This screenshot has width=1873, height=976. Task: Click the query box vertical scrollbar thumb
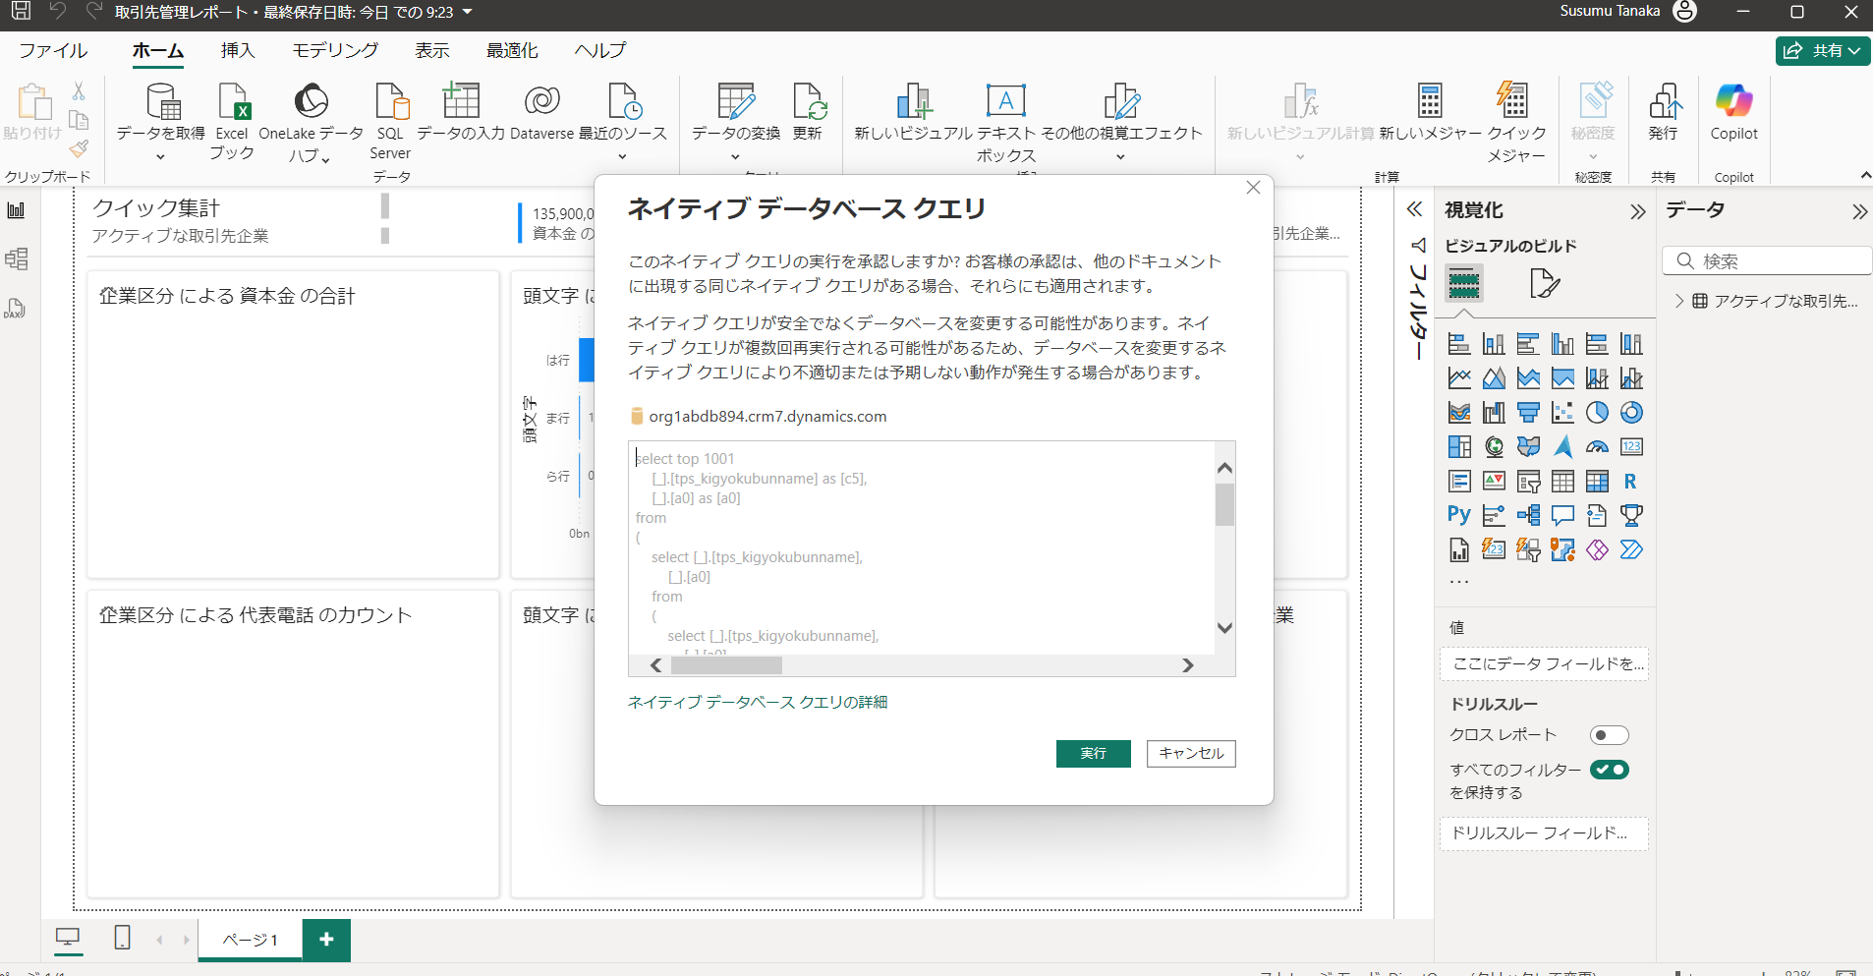(1224, 505)
